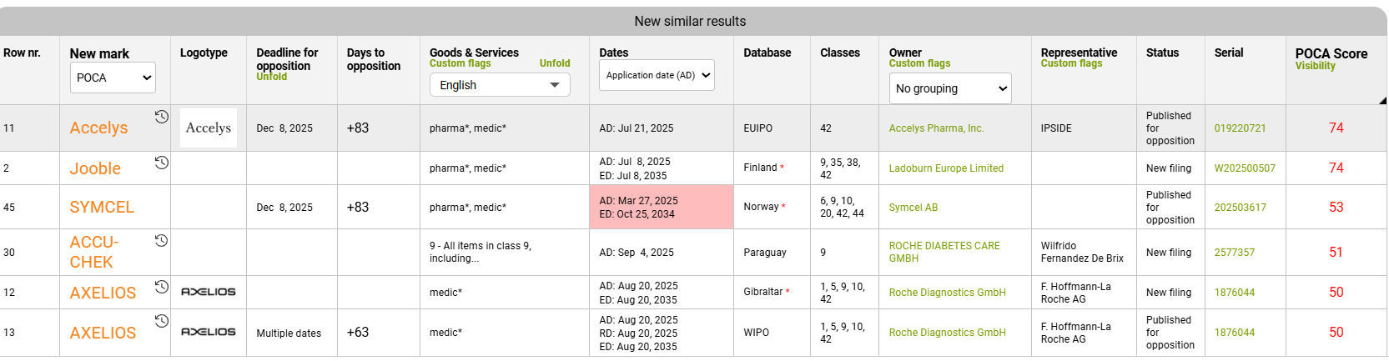This screenshot has width=1389, height=361.
Task: Click history icon in Gibraltar AXELIOS row
Action: tap(162, 287)
